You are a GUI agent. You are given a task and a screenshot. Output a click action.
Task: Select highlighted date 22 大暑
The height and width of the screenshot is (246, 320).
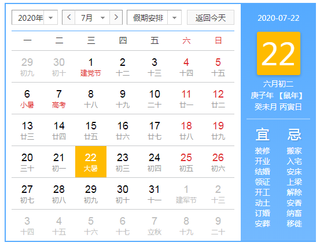click(91, 162)
